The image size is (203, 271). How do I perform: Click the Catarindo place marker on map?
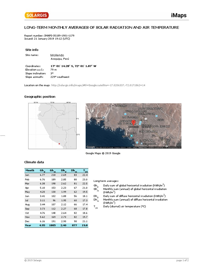(x=104, y=118)
